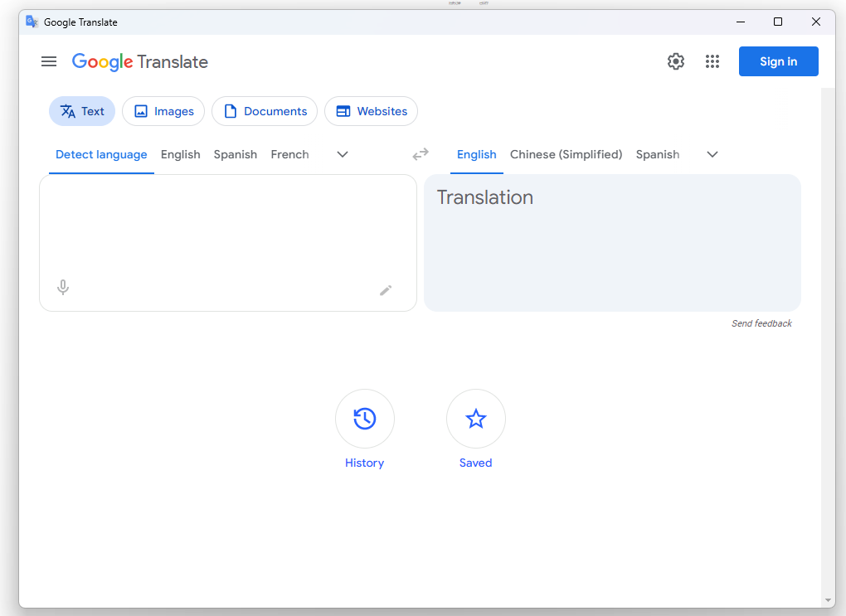Expand more target languages dropdown
This screenshot has height=616, width=846.
click(712, 154)
